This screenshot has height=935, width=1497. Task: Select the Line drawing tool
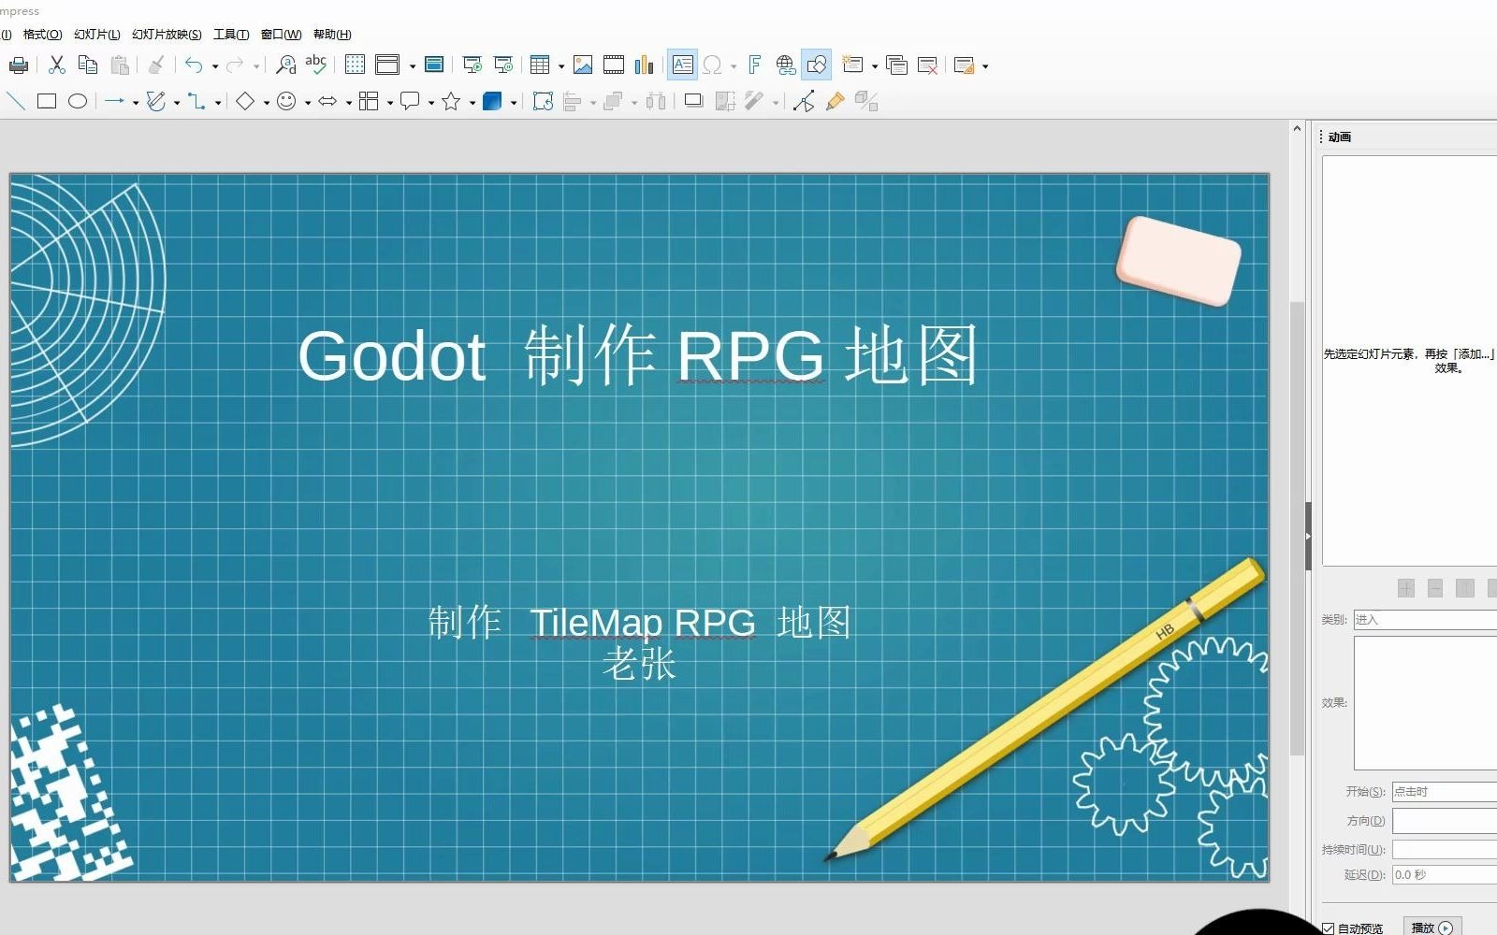(16, 101)
